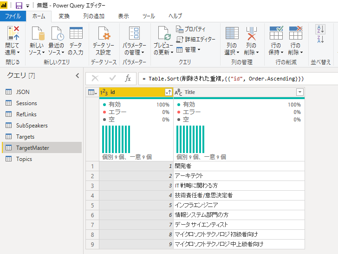Open query Properties (プロパティ)
The width and height of the screenshot is (338, 254).
190,29
